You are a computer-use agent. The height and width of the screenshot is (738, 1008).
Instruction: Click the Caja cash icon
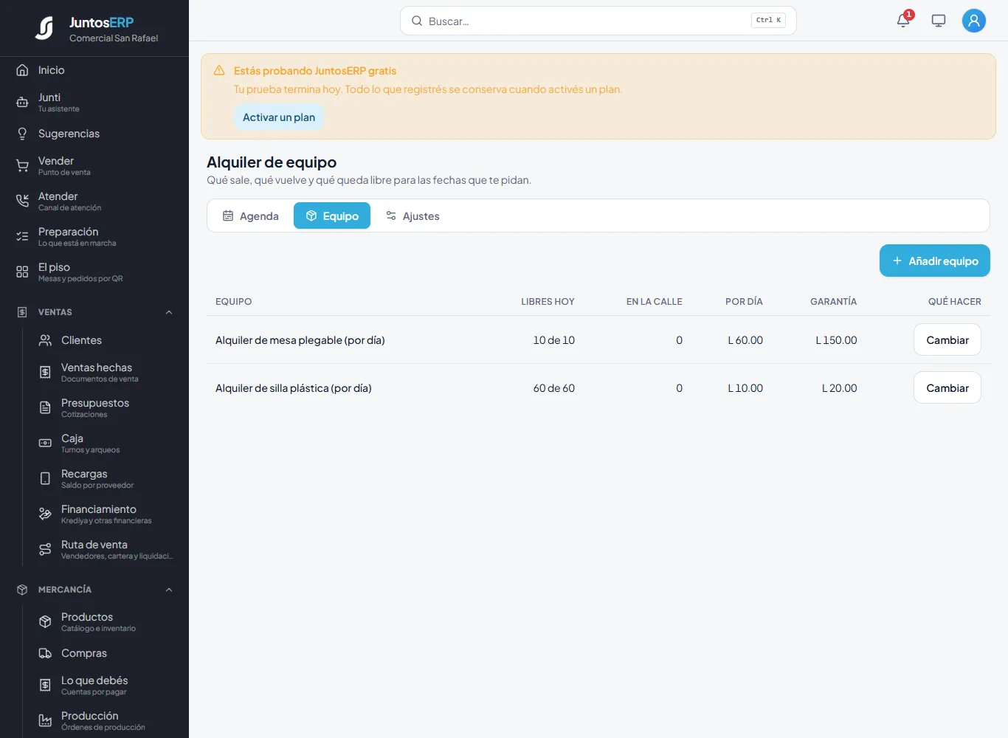click(x=45, y=444)
